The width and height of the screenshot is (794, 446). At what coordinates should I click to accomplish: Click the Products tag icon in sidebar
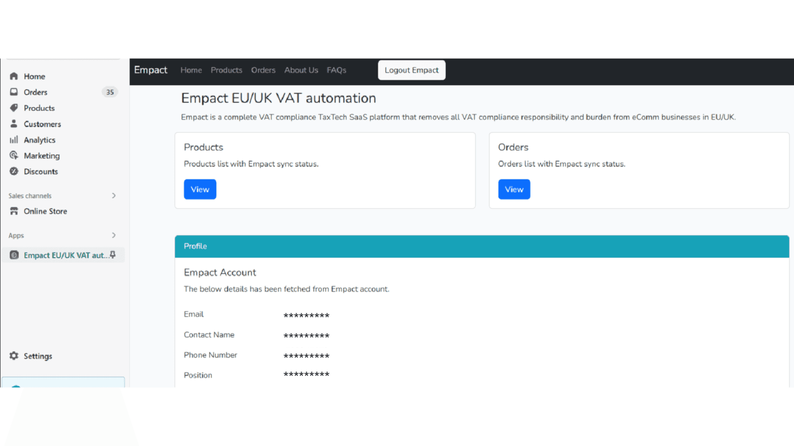pyautogui.click(x=14, y=108)
